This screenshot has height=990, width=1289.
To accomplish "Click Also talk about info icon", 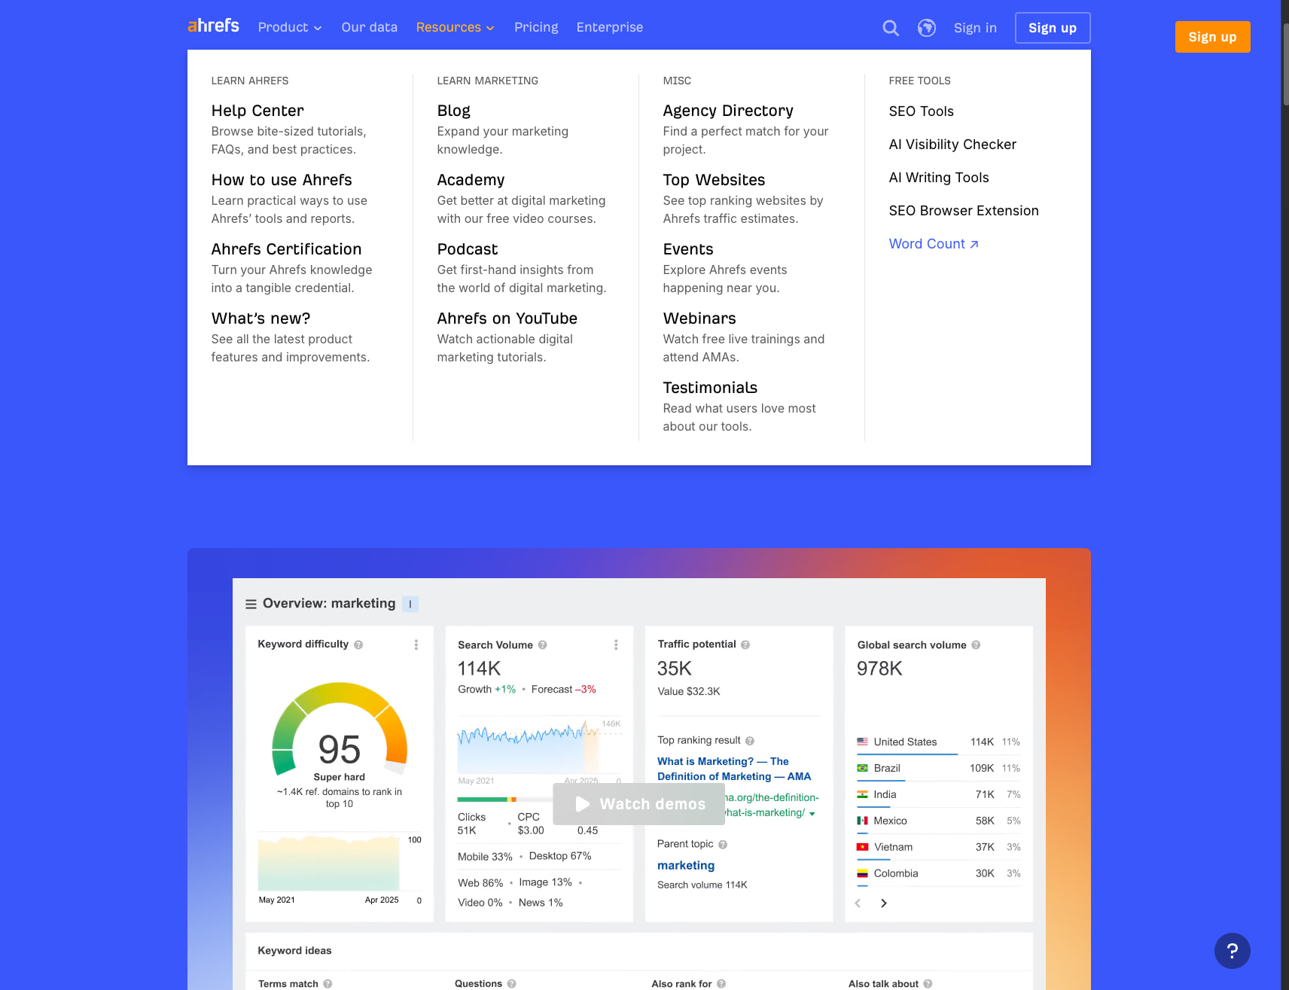I will [928, 984].
